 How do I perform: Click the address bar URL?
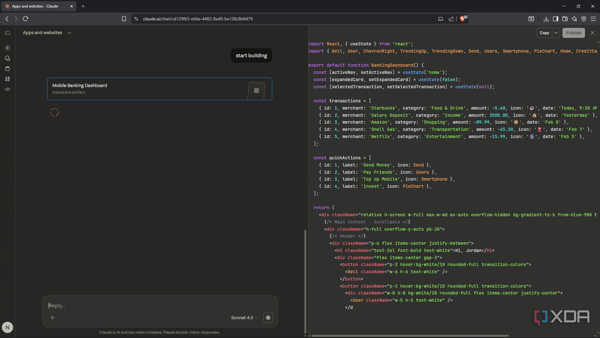[x=198, y=19]
